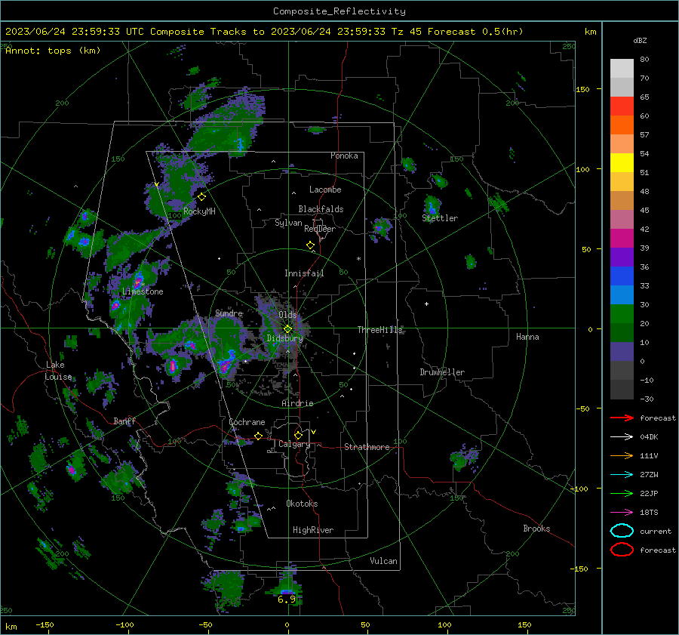Select the 'Olds' city label
Image resolution: width=679 pixels, height=635 pixels.
[x=287, y=315]
